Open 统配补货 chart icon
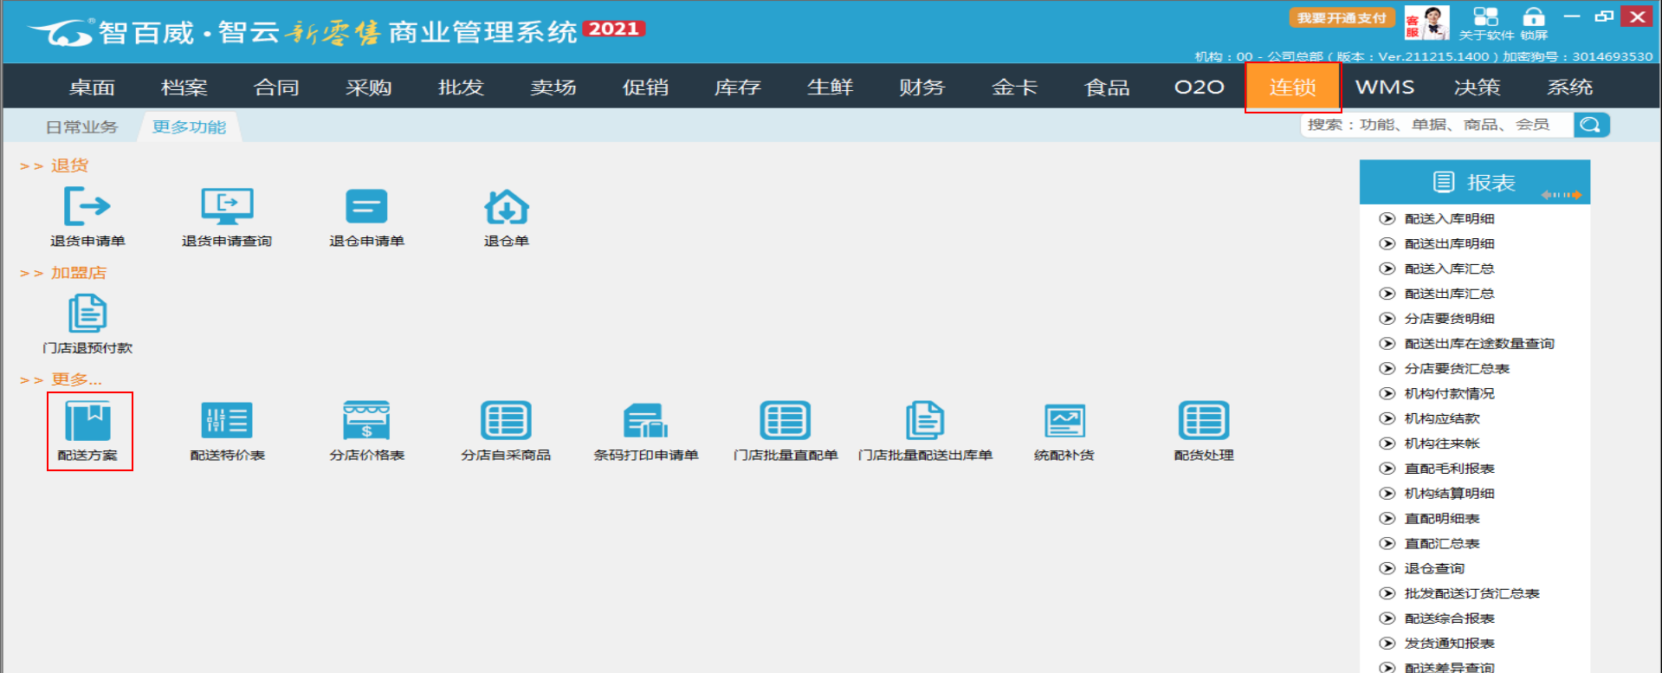Image resolution: width=1662 pixels, height=673 pixels. 1064,422
